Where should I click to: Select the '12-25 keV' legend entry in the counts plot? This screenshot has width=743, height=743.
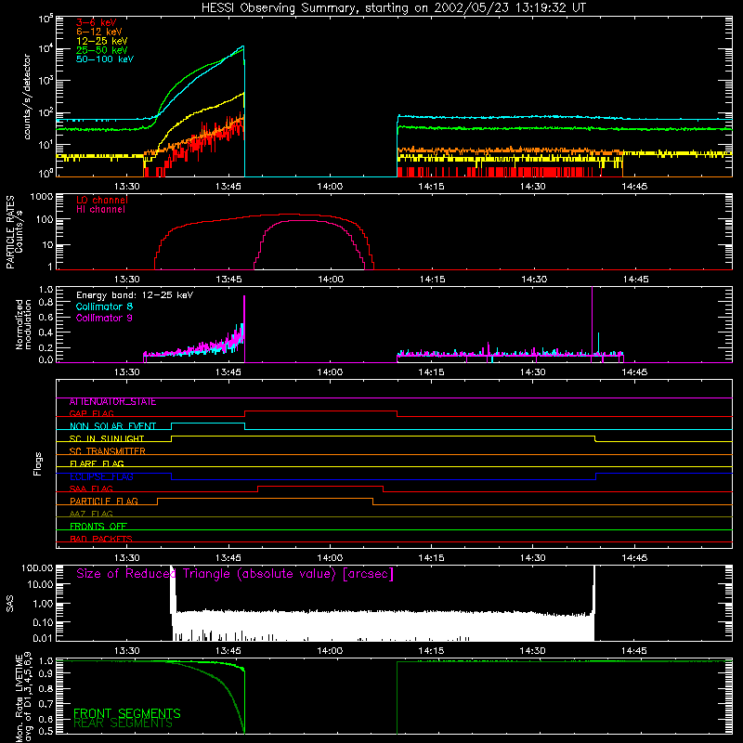(x=102, y=41)
